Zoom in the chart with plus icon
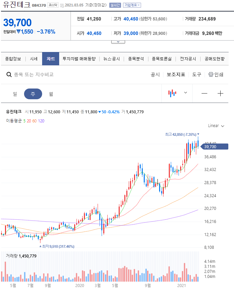This screenshot has height=288, width=234. click(x=220, y=94)
